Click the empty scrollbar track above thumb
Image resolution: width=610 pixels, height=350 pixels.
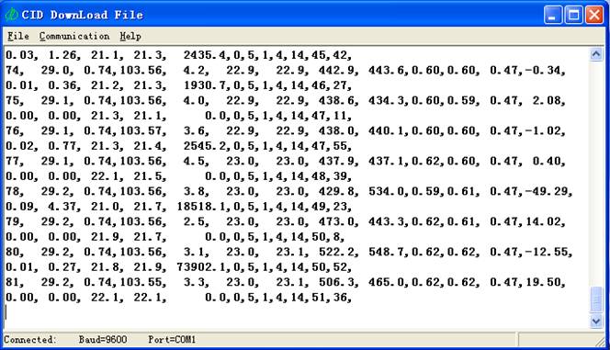[x=596, y=174]
